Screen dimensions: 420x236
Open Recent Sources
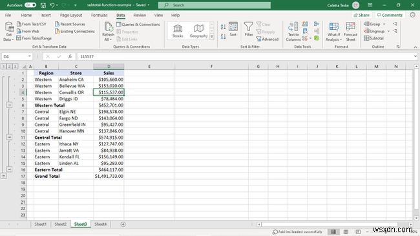(70, 24)
